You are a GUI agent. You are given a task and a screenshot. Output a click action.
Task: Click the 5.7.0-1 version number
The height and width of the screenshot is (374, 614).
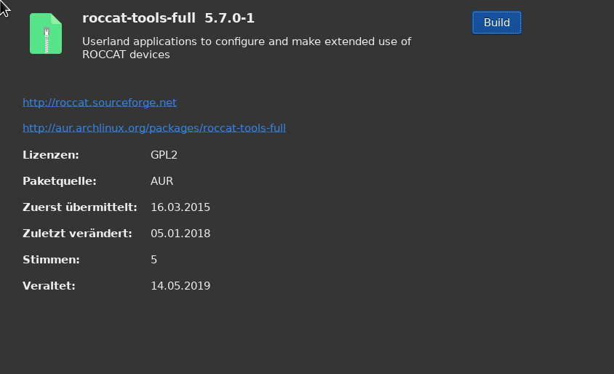[229, 18]
